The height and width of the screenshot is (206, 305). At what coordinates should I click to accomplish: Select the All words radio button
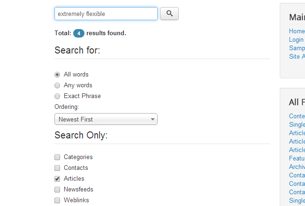(x=57, y=75)
